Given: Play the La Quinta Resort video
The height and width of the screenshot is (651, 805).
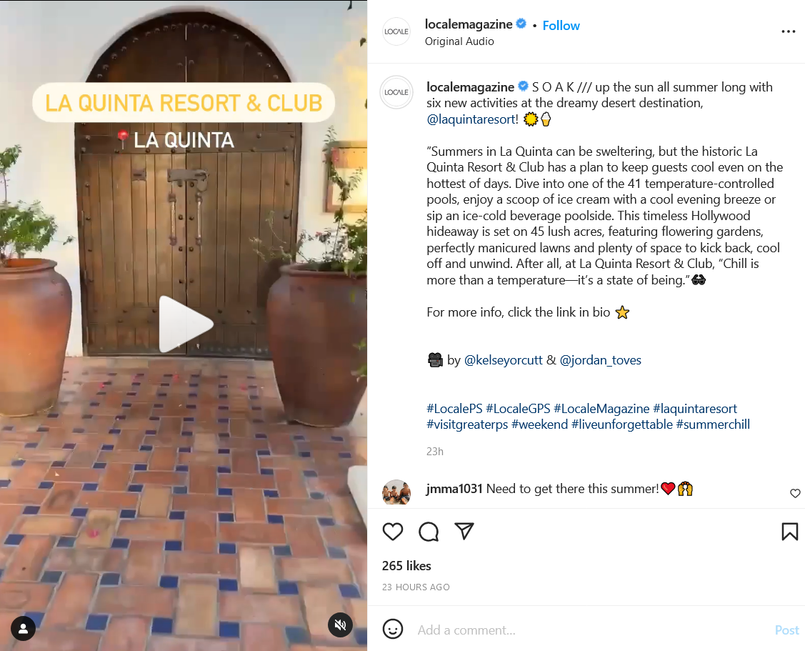Looking at the screenshot, I should click(185, 324).
